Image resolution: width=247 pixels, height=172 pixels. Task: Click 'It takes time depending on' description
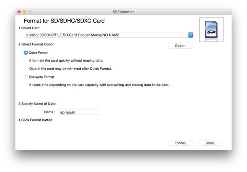pyautogui.click(x=99, y=85)
